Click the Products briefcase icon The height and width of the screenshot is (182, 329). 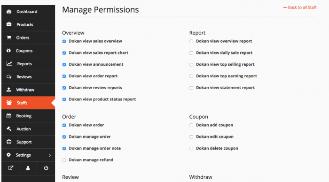(9, 24)
